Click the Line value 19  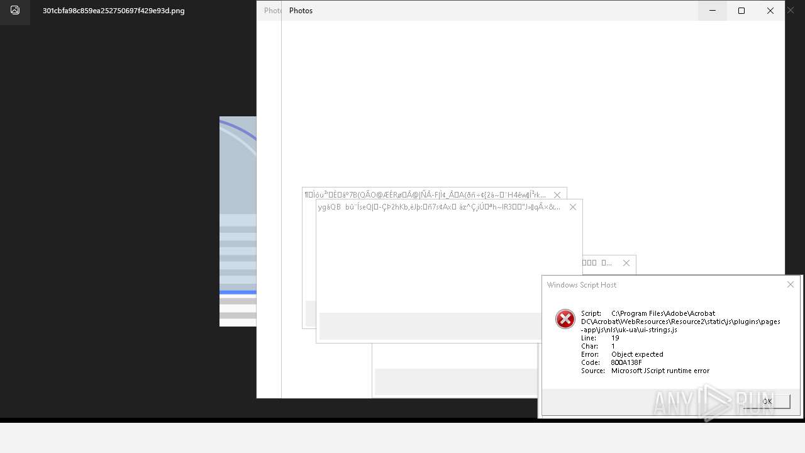(x=615, y=338)
